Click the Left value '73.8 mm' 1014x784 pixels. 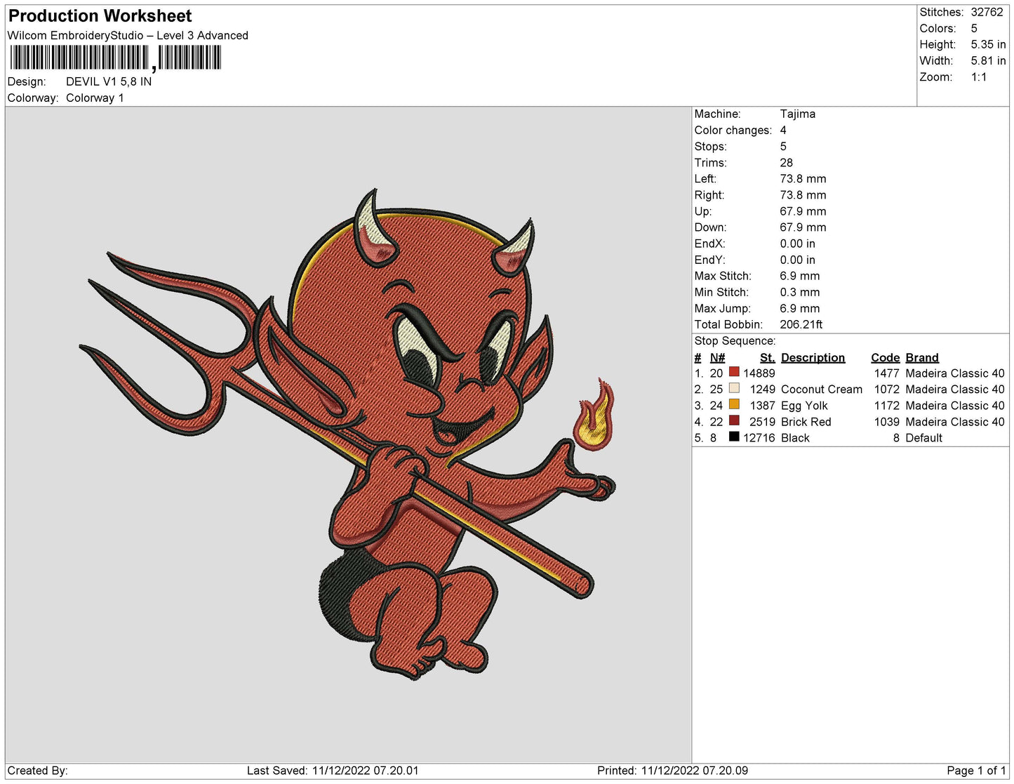click(x=803, y=179)
